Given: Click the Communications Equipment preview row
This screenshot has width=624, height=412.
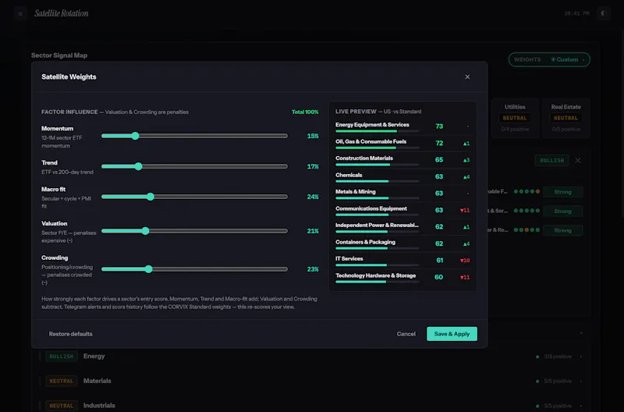Looking at the screenshot, I should tap(402, 210).
